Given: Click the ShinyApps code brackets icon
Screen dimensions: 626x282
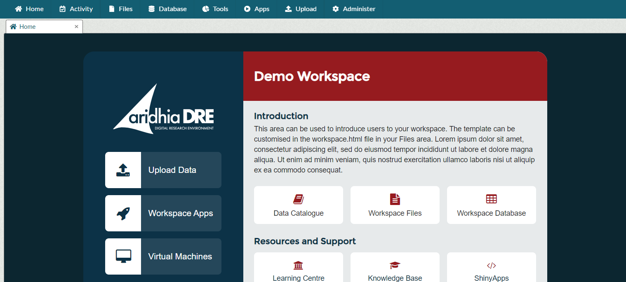Looking at the screenshot, I should point(491,265).
